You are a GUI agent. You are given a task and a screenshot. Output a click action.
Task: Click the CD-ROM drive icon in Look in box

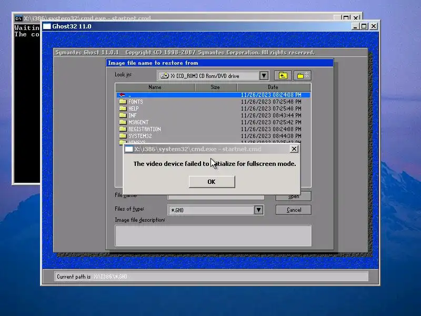point(164,76)
